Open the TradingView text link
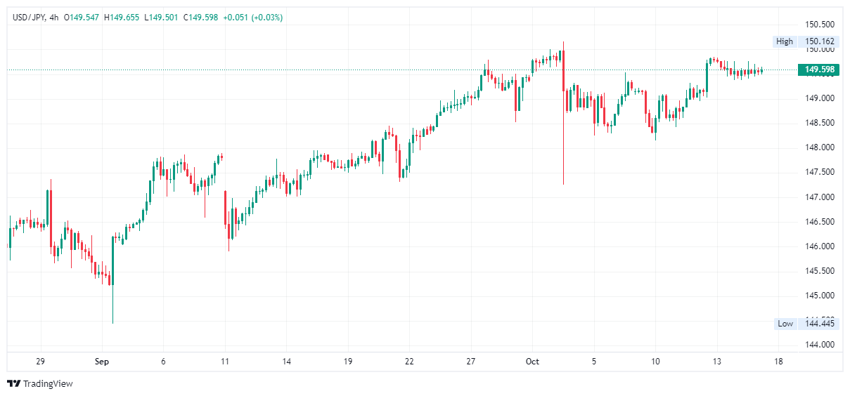This screenshot has width=850, height=396. coord(48,383)
